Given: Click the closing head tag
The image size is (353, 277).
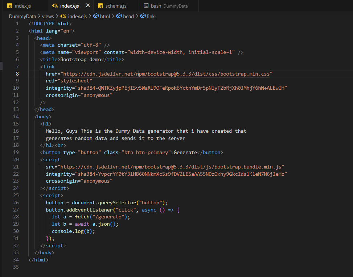Looking at the screenshot, I should coord(44,109).
